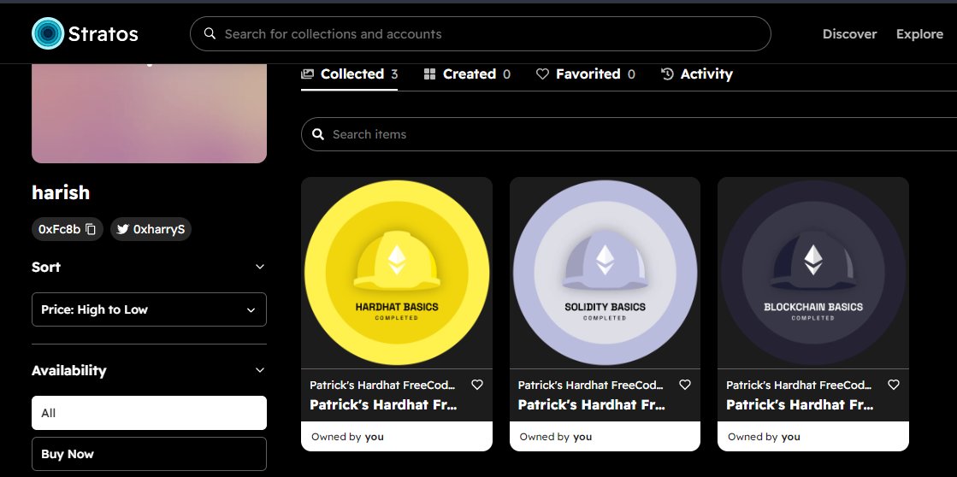Click the Favorited heart icon in tabs
The height and width of the screenshot is (477, 957).
click(542, 74)
